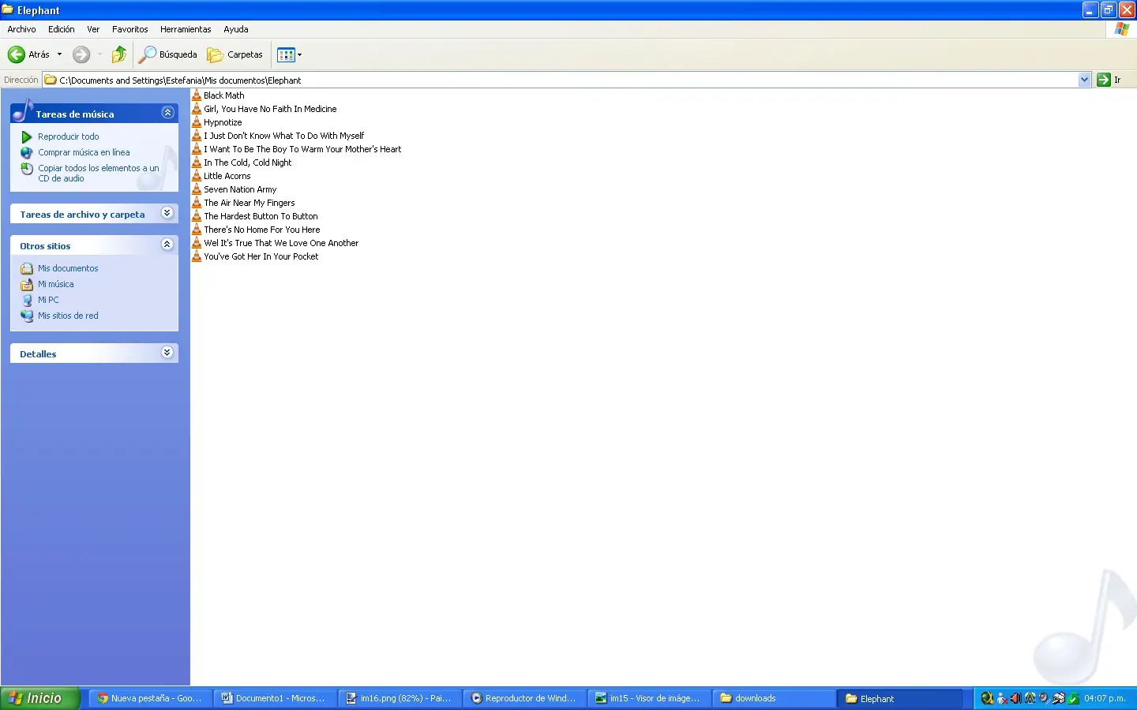
Task: Expand Tareas de archivo y carpeta panel
Action: tap(167, 213)
